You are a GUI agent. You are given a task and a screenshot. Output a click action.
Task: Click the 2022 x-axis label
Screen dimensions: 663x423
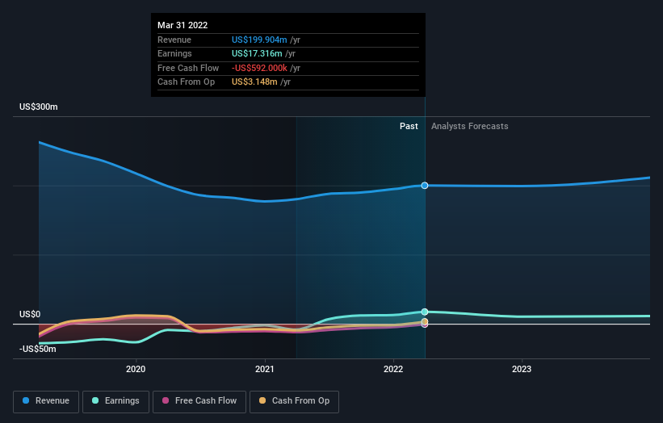pyautogui.click(x=393, y=369)
